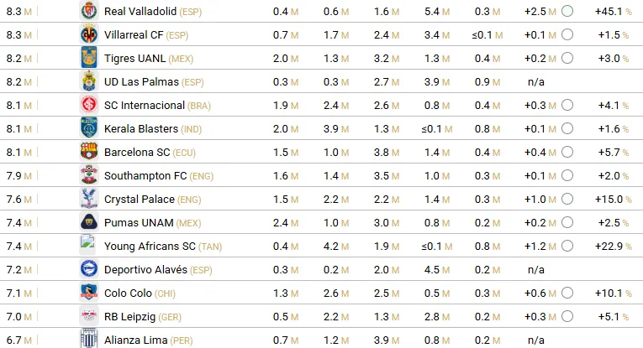Viewport: 643px width, 348px height.
Task: Open the SC Internacional club link
Action: (144, 106)
